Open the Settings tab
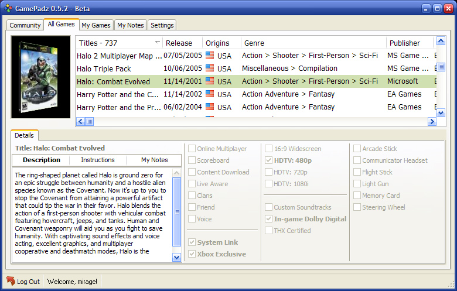 162,25
